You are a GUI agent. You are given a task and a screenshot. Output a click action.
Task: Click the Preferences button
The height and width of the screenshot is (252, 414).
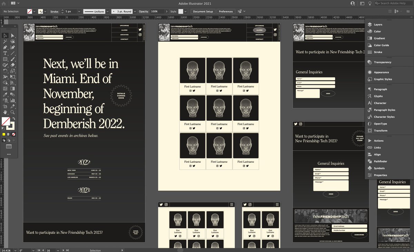[x=226, y=11]
